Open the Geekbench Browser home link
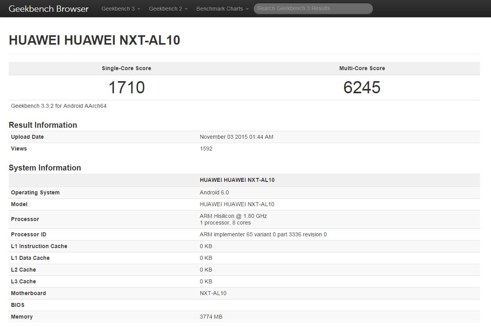The width and height of the screenshot is (491, 328). click(x=49, y=9)
